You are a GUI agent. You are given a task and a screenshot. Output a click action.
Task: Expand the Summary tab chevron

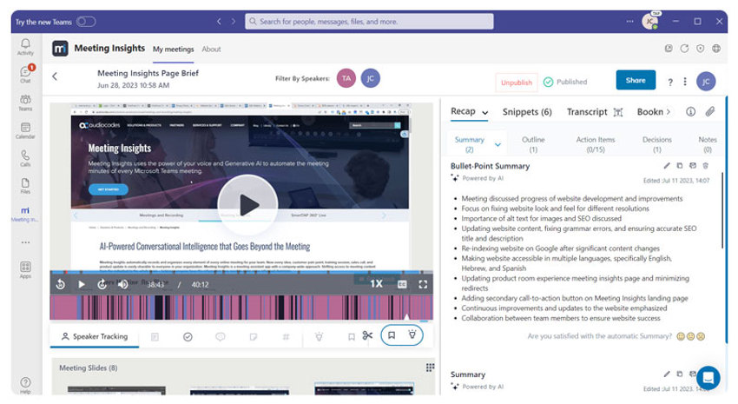pyautogui.click(x=497, y=144)
